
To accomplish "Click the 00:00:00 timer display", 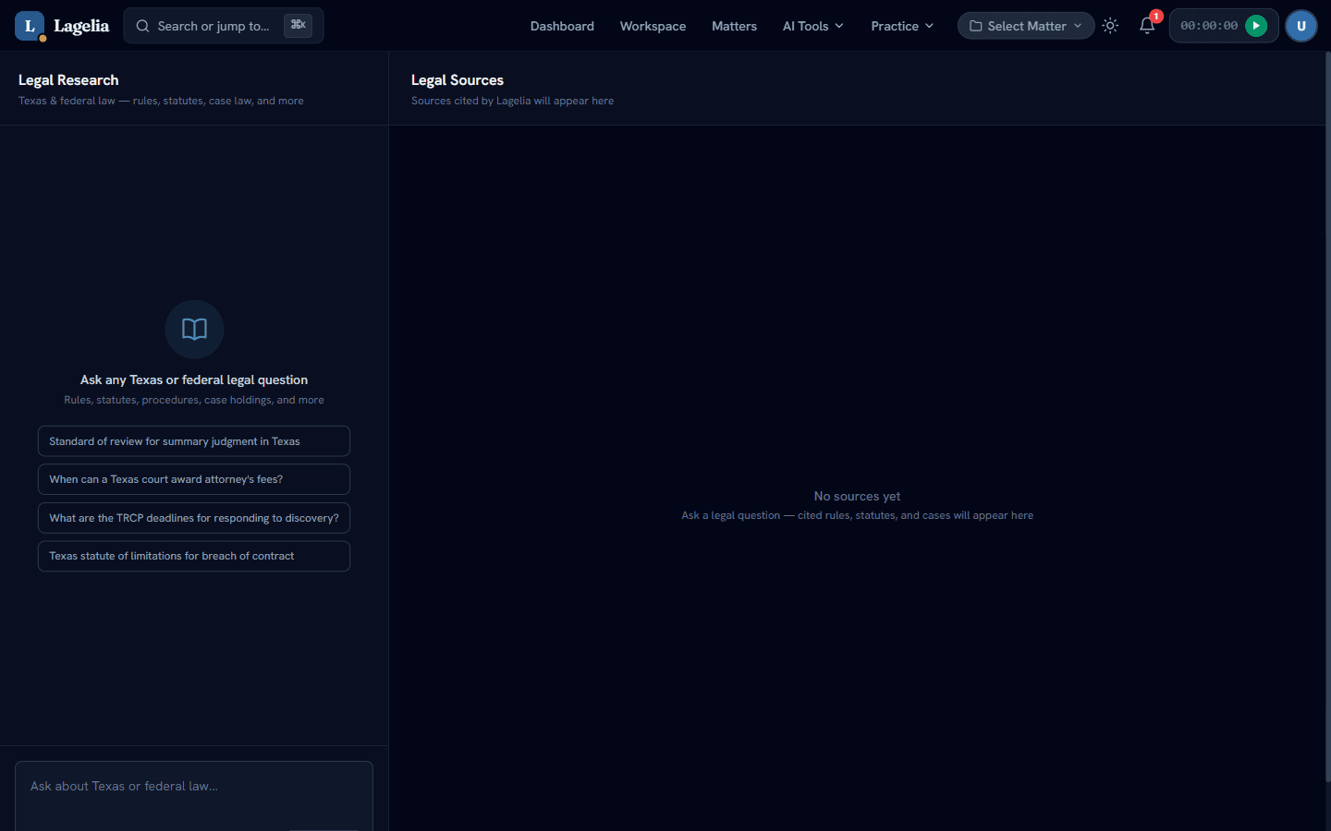I will [1209, 26].
